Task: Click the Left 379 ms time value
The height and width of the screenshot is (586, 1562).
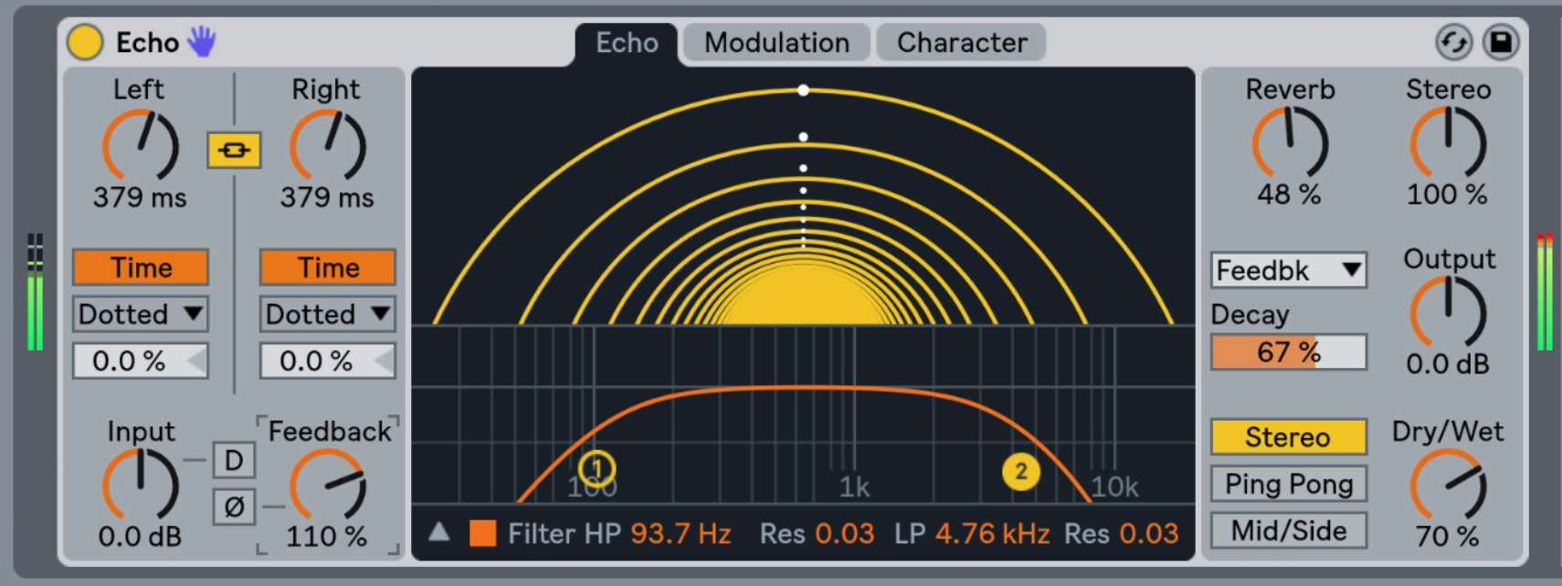Action: coord(140,197)
